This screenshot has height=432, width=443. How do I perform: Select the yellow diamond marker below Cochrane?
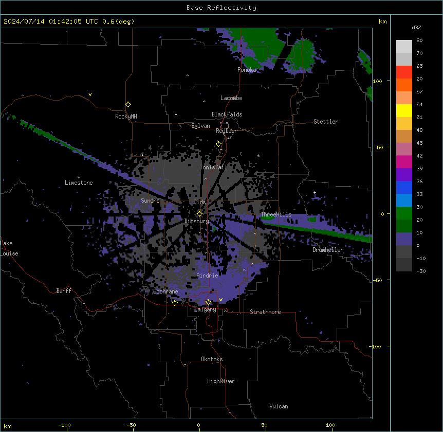click(x=175, y=303)
